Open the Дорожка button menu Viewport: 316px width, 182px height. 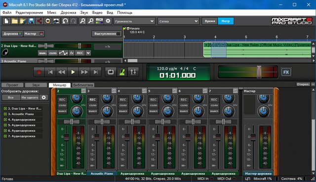tap(12, 34)
